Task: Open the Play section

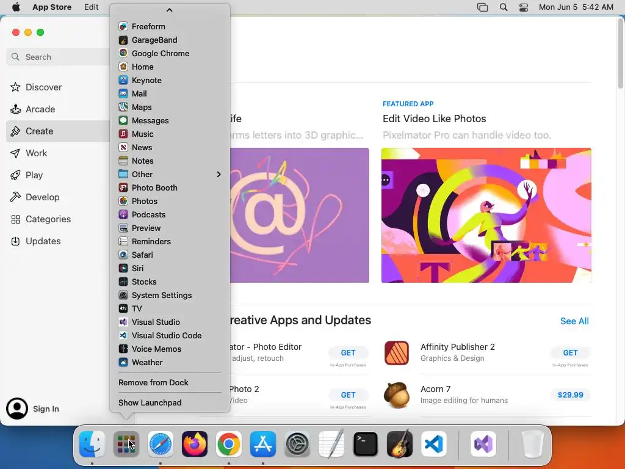Action: tap(58, 175)
